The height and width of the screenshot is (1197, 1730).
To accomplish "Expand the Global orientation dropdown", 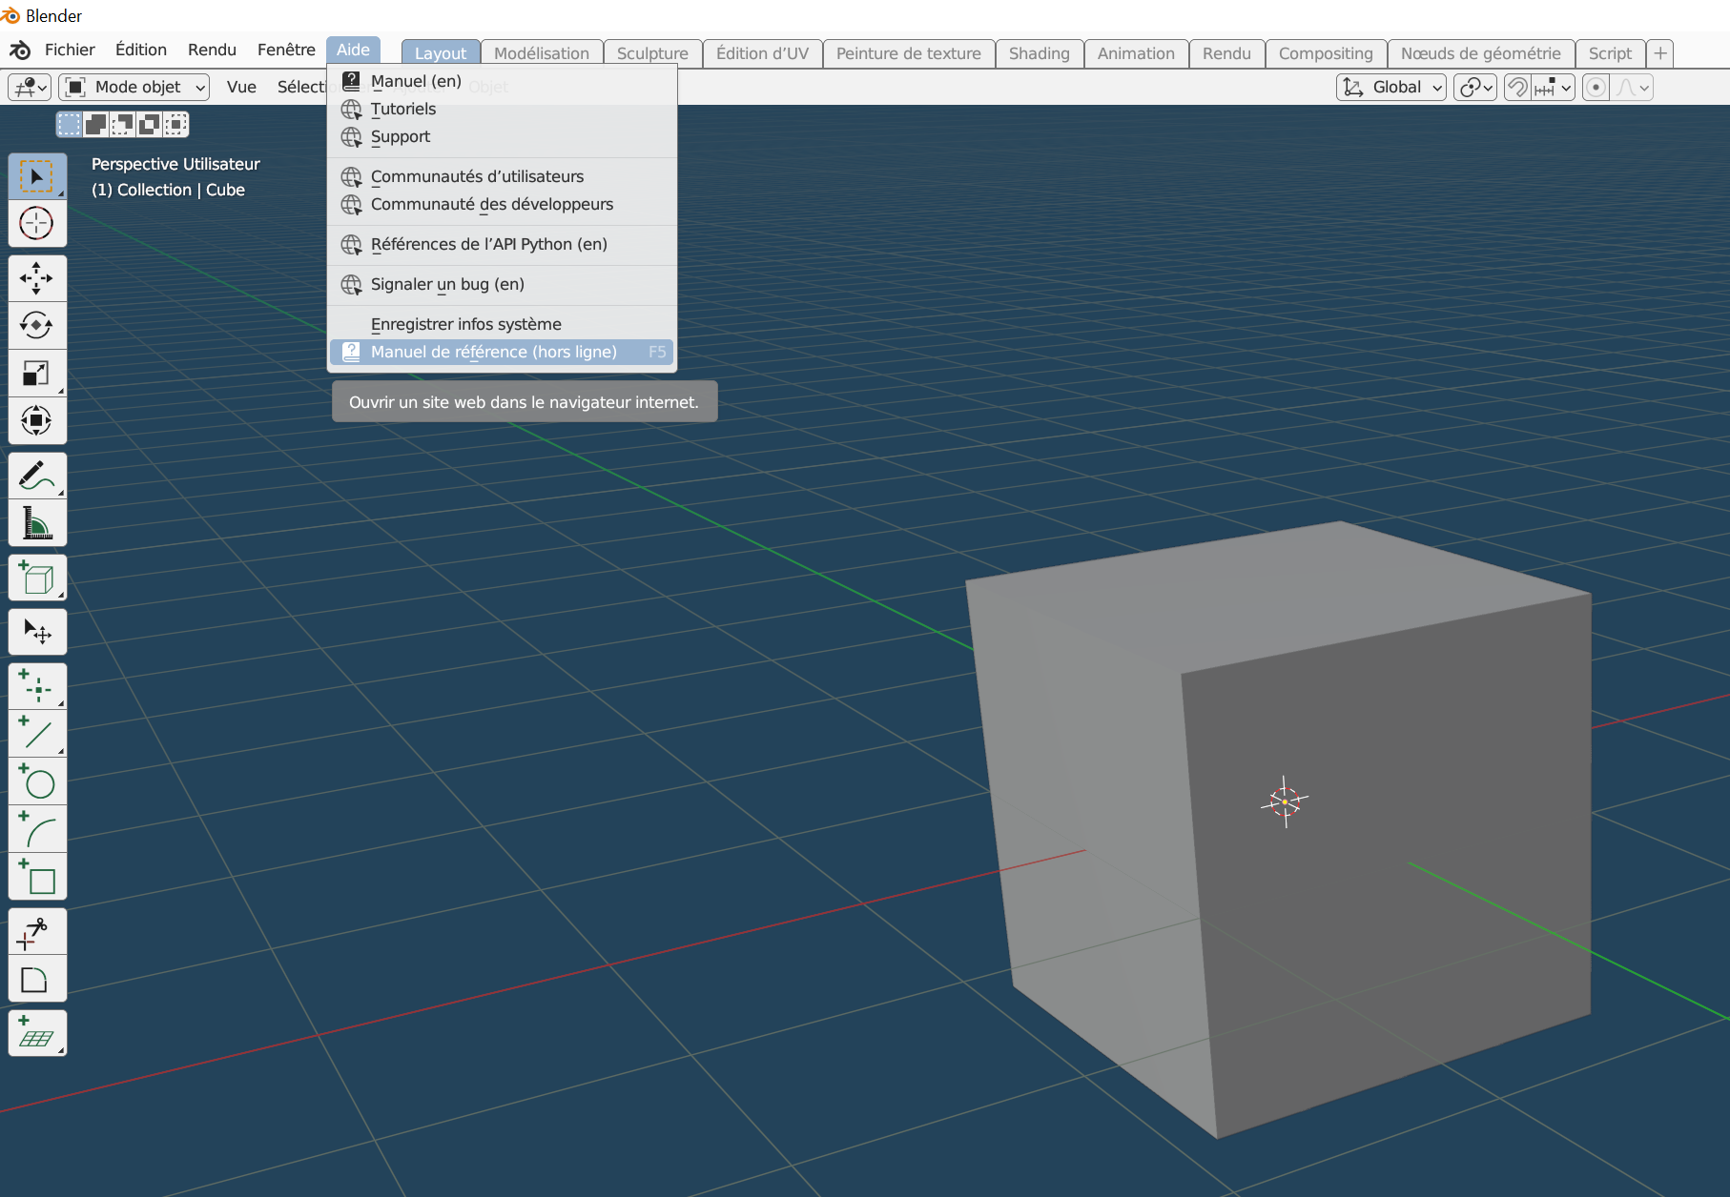I will 1391,88.
